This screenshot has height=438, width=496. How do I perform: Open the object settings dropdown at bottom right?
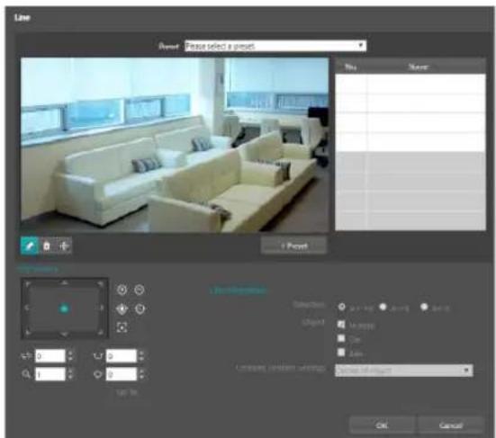point(404,370)
